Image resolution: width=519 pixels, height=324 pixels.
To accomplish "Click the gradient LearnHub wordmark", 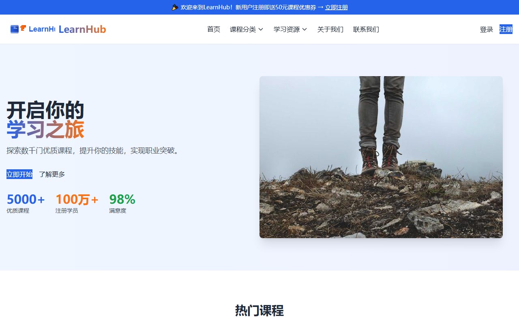I will [82, 29].
